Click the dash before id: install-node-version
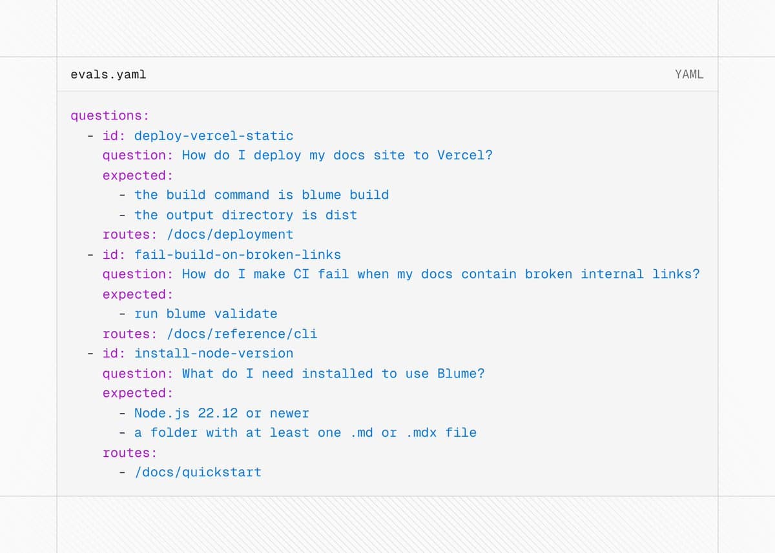This screenshot has width=775, height=553. coord(90,353)
